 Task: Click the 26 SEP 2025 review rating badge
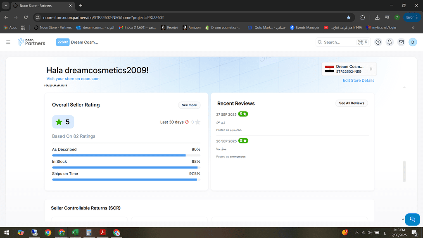point(243,141)
